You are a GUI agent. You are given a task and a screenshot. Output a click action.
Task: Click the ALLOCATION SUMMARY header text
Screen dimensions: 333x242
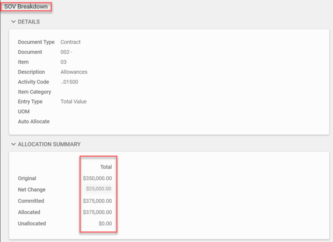[x=49, y=144]
